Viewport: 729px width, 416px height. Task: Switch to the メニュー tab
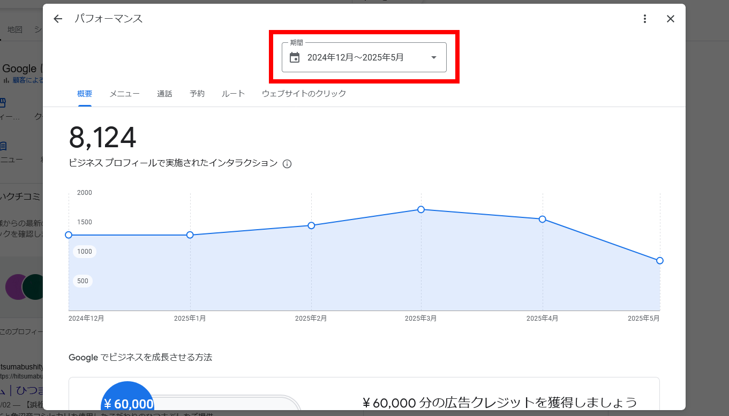click(x=125, y=94)
